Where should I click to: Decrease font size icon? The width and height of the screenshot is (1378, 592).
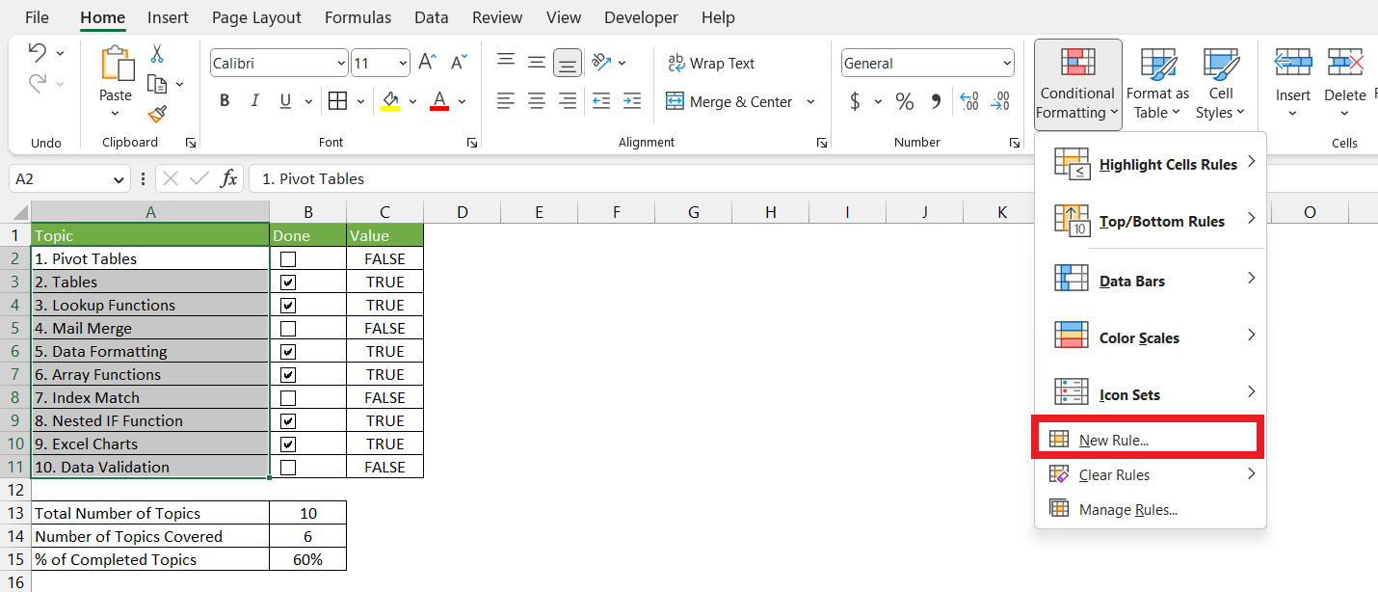[x=457, y=64]
